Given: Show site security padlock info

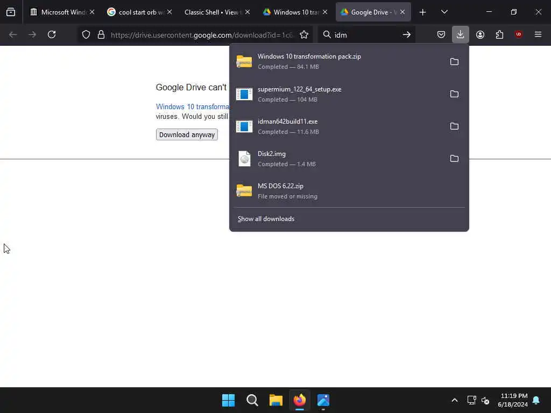Looking at the screenshot, I should [101, 34].
